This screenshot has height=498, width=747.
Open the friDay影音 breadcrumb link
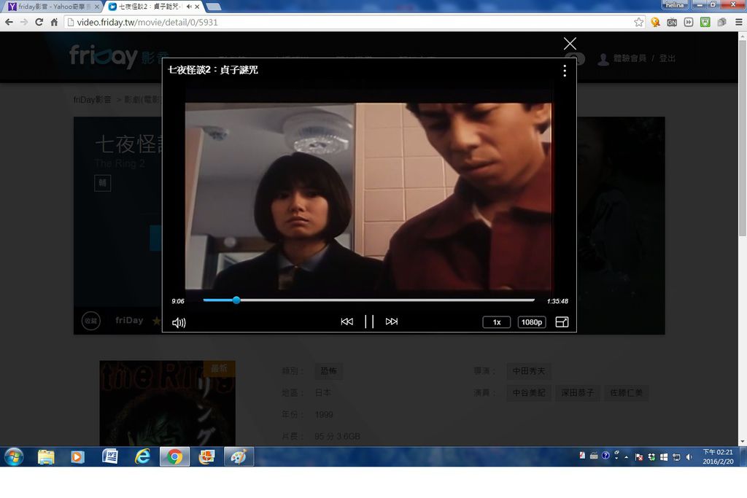[93, 99]
